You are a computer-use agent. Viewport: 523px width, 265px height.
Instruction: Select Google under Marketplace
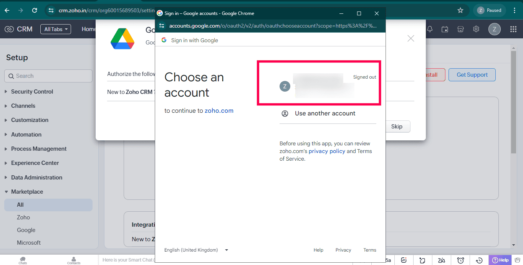(26, 230)
